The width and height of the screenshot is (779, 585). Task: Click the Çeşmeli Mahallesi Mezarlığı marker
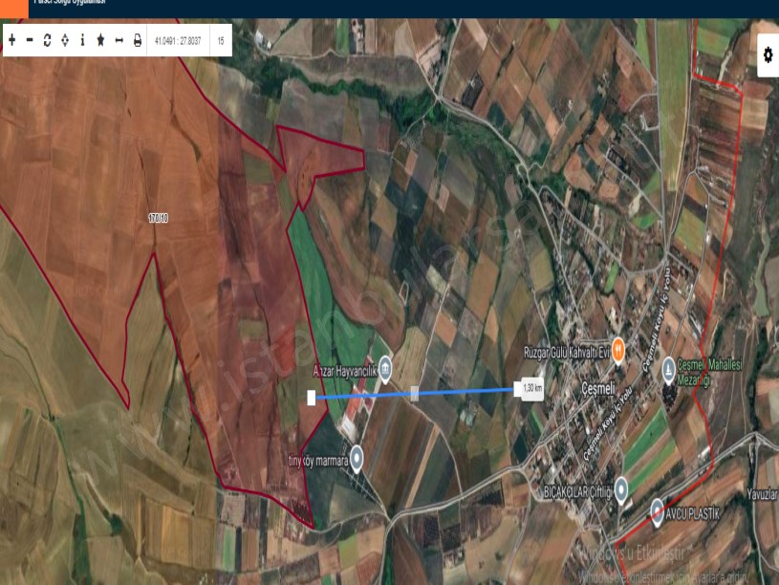coord(668,368)
